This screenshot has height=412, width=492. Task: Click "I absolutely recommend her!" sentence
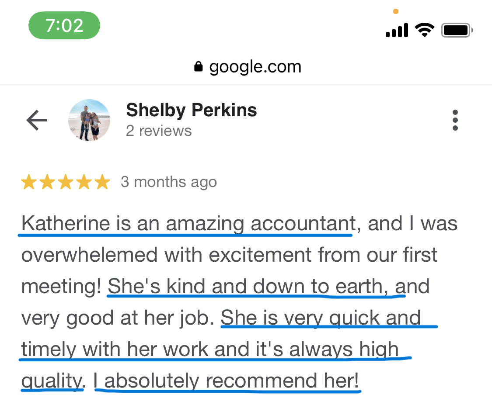[227, 381]
